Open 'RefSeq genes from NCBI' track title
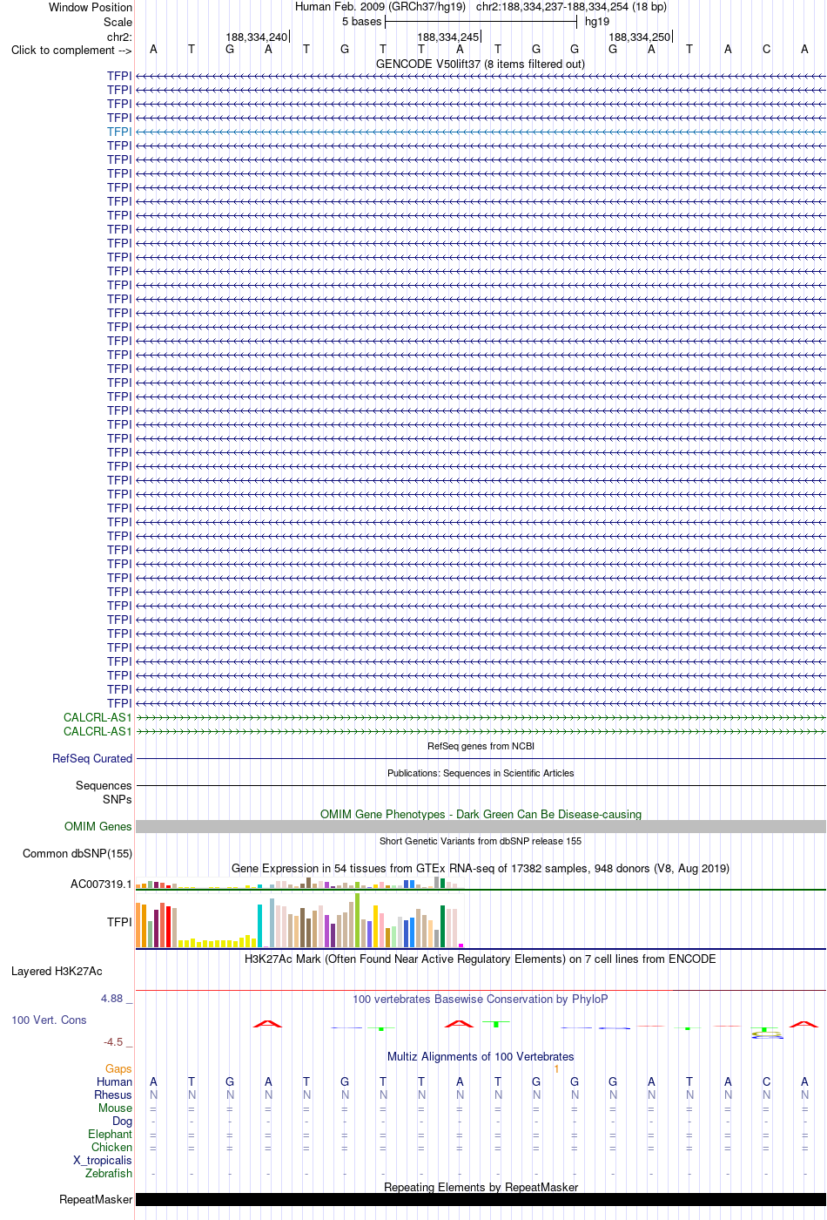Screen dimensions: 827x1220 481,746
